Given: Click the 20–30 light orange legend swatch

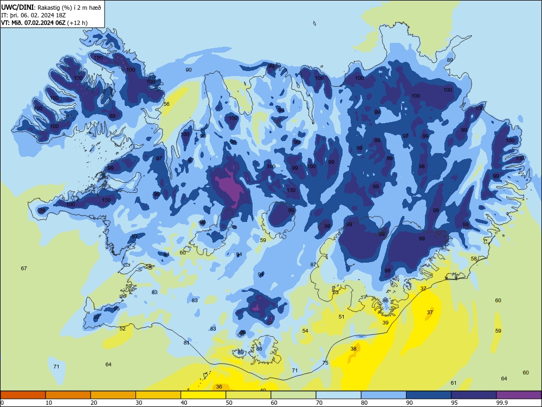Looking at the screenshot, I should [113, 395].
